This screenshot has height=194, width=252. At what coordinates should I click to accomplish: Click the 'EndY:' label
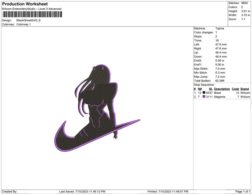[x=198, y=65]
